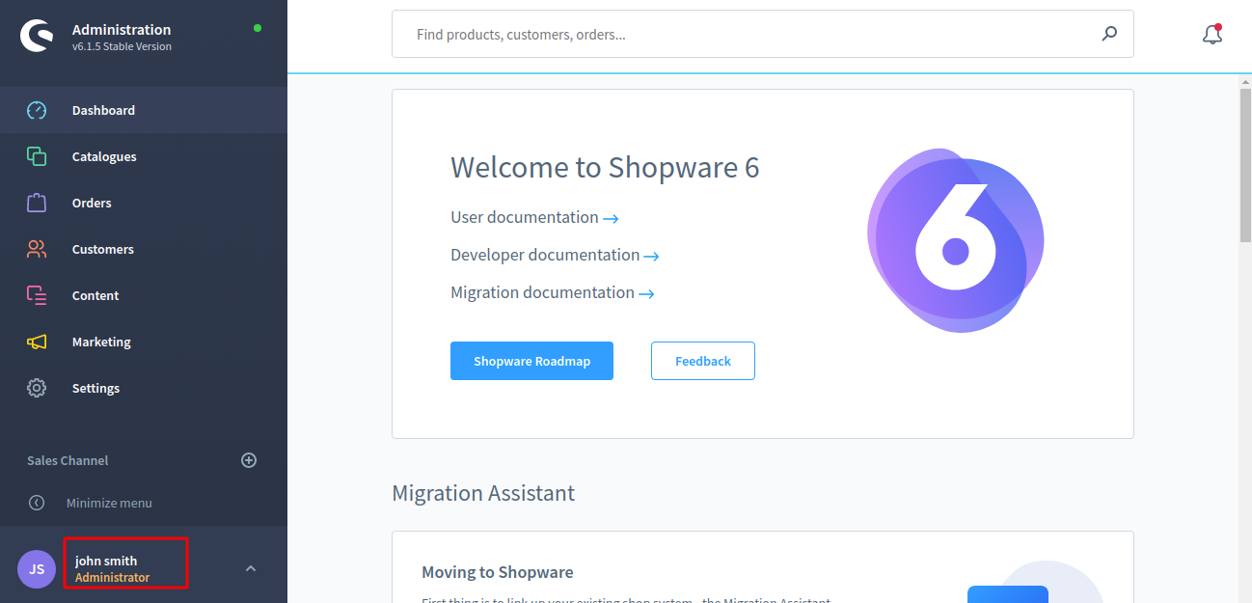Viewport: 1252px width, 603px height.
Task: Open the Orders menu
Action: [144, 203]
